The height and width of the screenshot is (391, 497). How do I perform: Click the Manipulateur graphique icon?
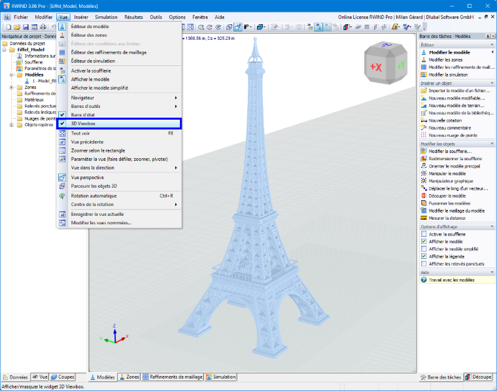click(x=424, y=181)
